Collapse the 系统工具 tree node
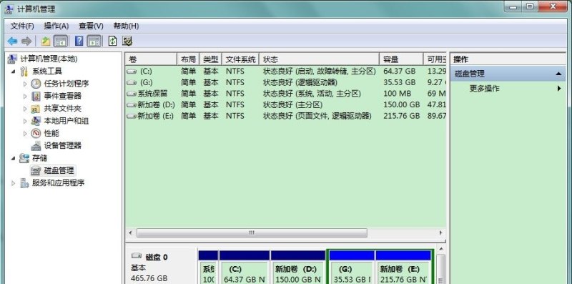The width and height of the screenshot is (572, 284). 14,72
